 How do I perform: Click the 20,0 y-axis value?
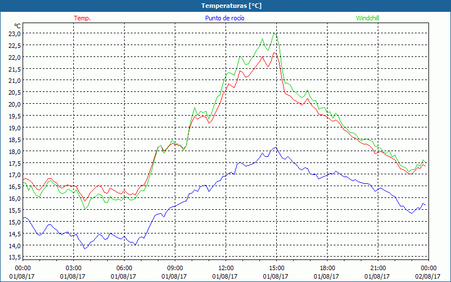click(15, 104)
